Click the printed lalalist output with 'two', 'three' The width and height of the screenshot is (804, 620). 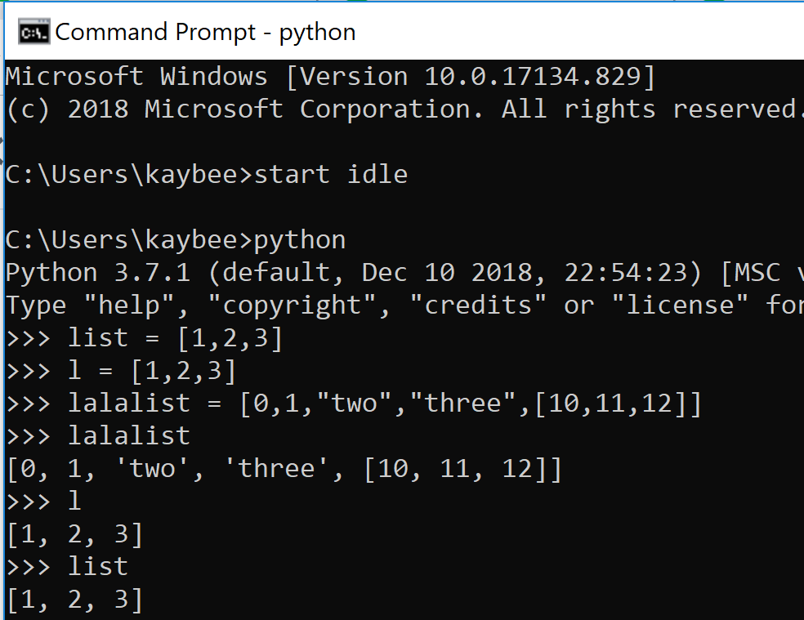tap(284, 469)
